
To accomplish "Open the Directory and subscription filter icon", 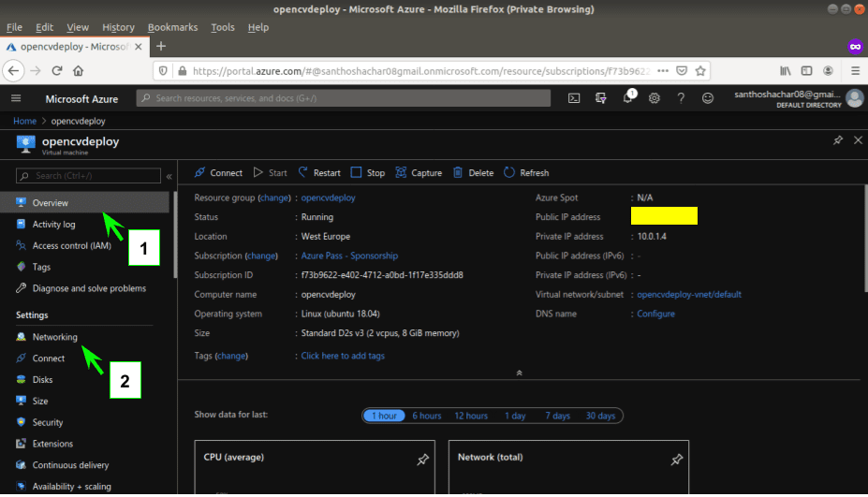I will pos(600,98).
